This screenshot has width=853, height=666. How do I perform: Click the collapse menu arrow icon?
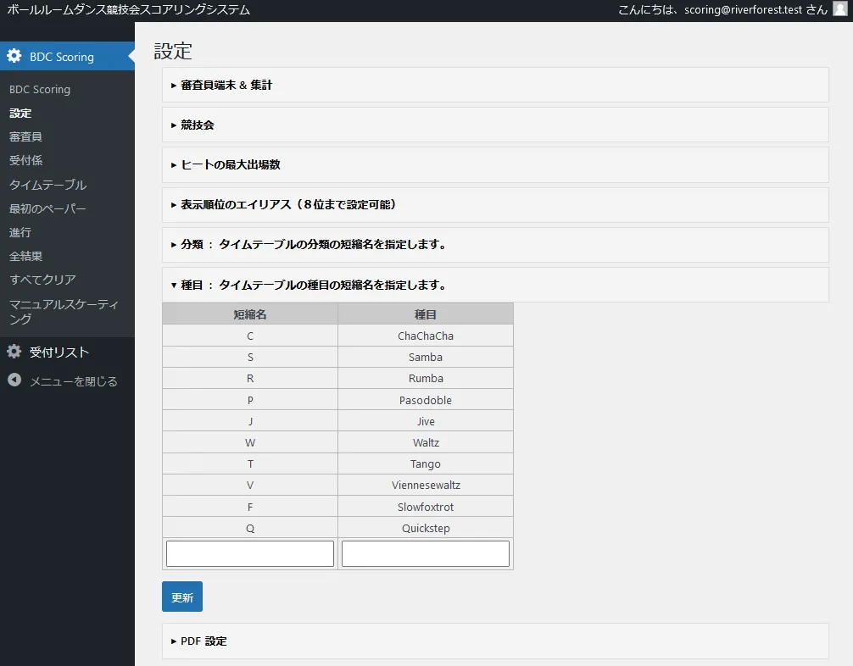(14, 380)
